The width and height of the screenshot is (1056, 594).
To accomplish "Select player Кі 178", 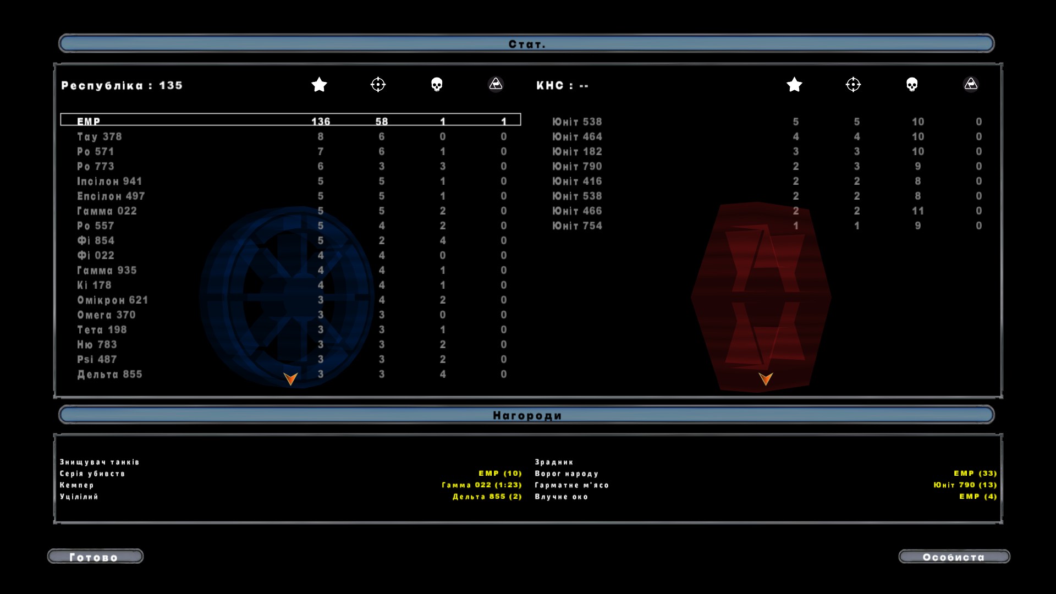I will click(x=290, y=285).
